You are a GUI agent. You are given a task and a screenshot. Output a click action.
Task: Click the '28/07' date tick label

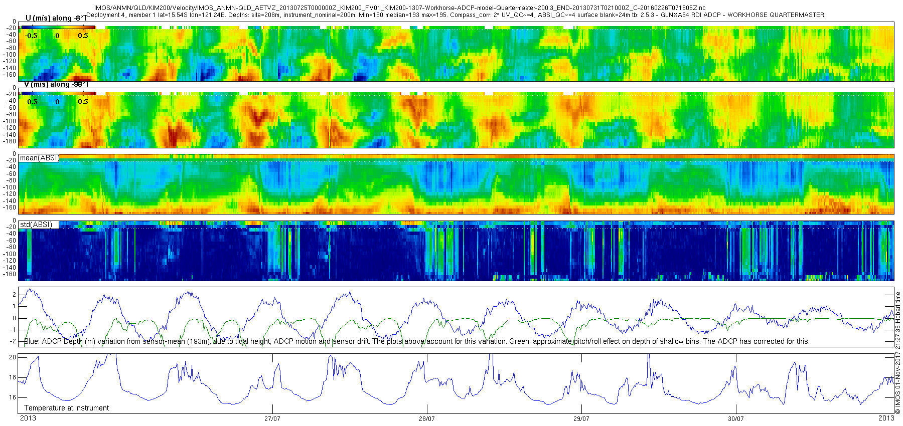(x=427, y=418)
